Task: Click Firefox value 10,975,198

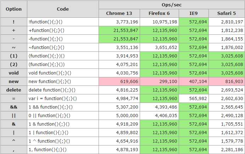Action: click(x=159, y=22)
